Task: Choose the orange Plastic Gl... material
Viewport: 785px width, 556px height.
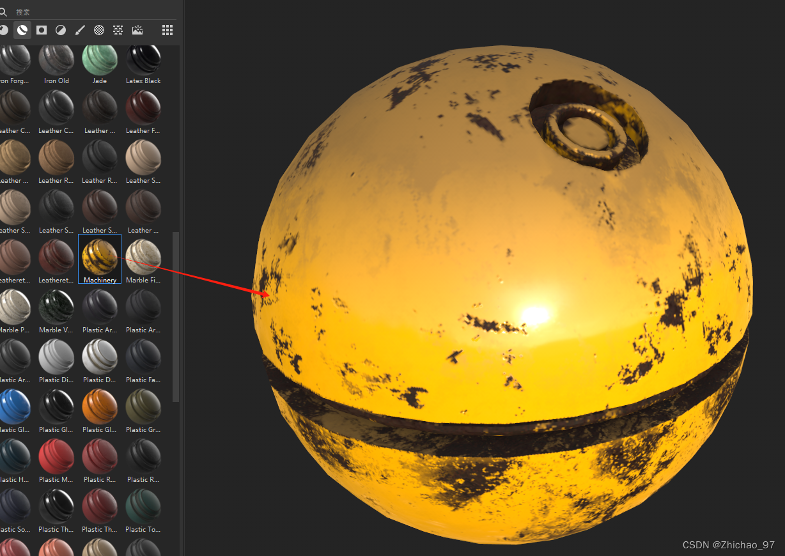Action: (100, 412)
